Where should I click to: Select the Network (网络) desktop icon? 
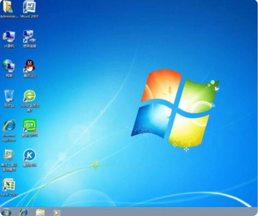9,66
